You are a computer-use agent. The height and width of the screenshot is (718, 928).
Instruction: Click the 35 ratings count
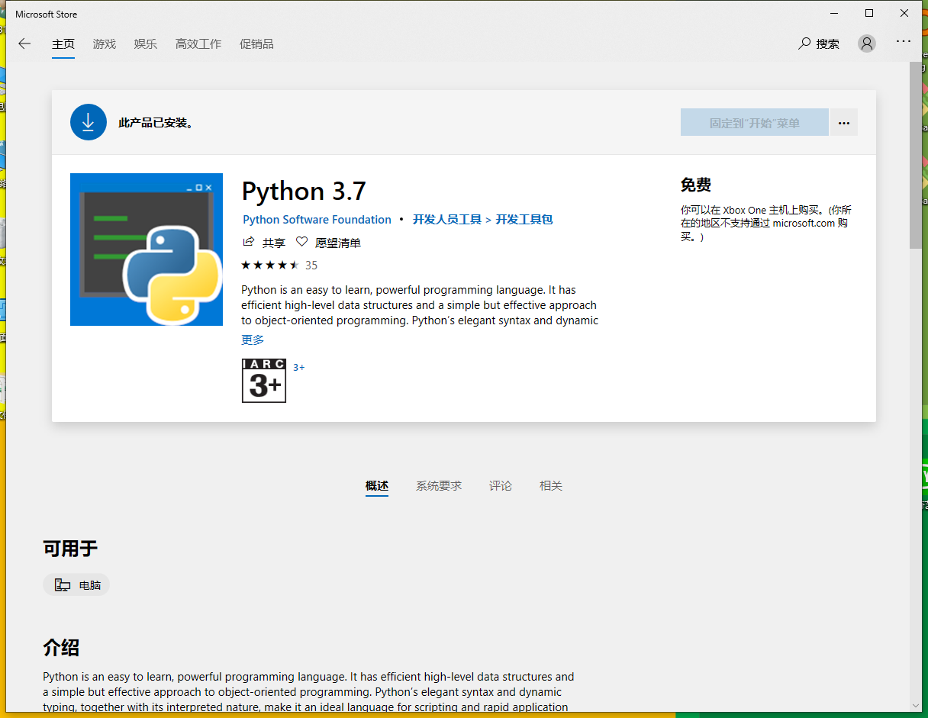click(311, 266)
